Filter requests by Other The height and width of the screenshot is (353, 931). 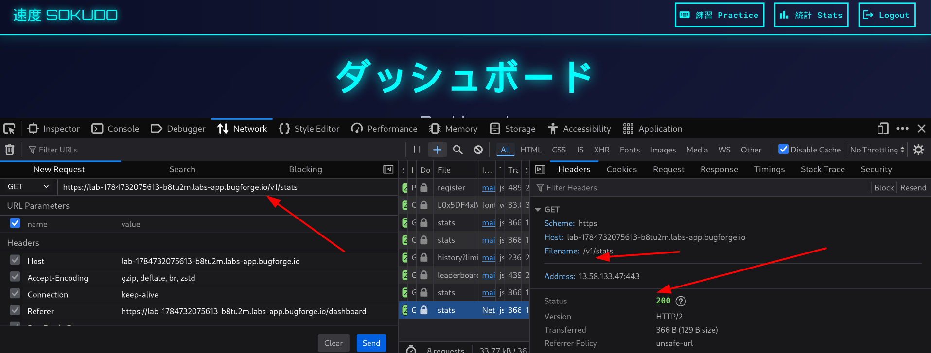pos(751,150)
